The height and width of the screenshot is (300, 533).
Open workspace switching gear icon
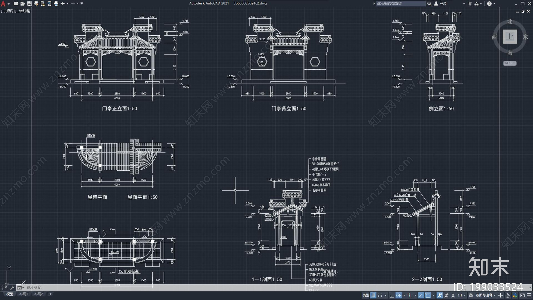click(x=471, y=295)
